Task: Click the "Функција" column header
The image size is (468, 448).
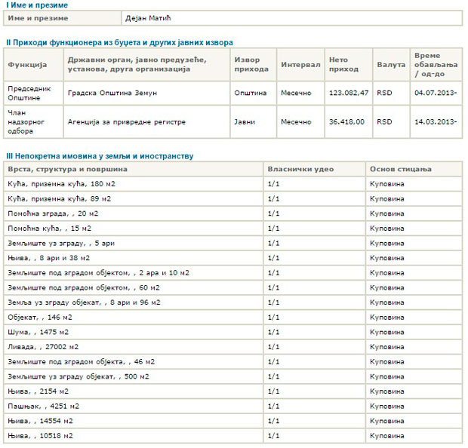Action: (27, 65)
